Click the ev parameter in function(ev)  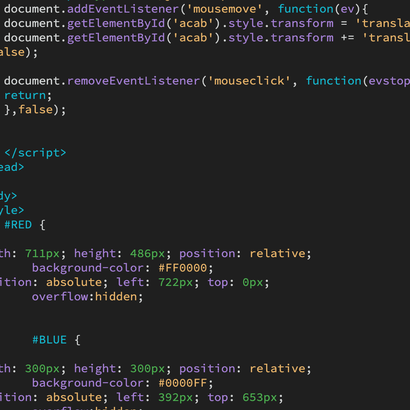click(348, 10)
